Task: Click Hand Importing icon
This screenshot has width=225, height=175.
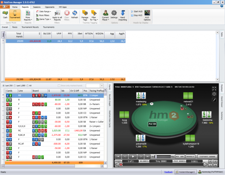Action: coord(122,15)
